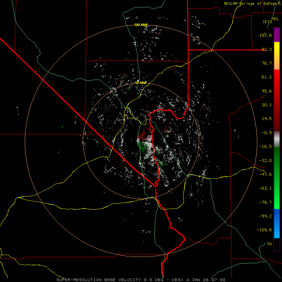Click the TH label beside the color bar

269,244
